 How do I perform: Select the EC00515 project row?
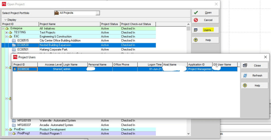[x=79, y=40]
